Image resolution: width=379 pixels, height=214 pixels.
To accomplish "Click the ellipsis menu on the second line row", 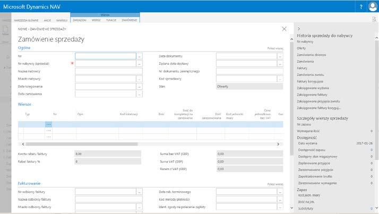I will point(49,131).
